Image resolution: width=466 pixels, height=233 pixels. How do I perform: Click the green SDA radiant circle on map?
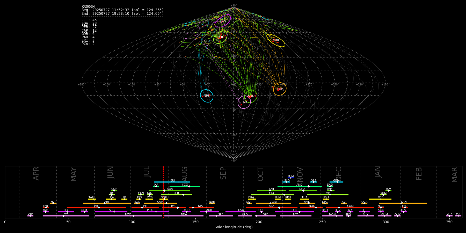tap(251, 96)
